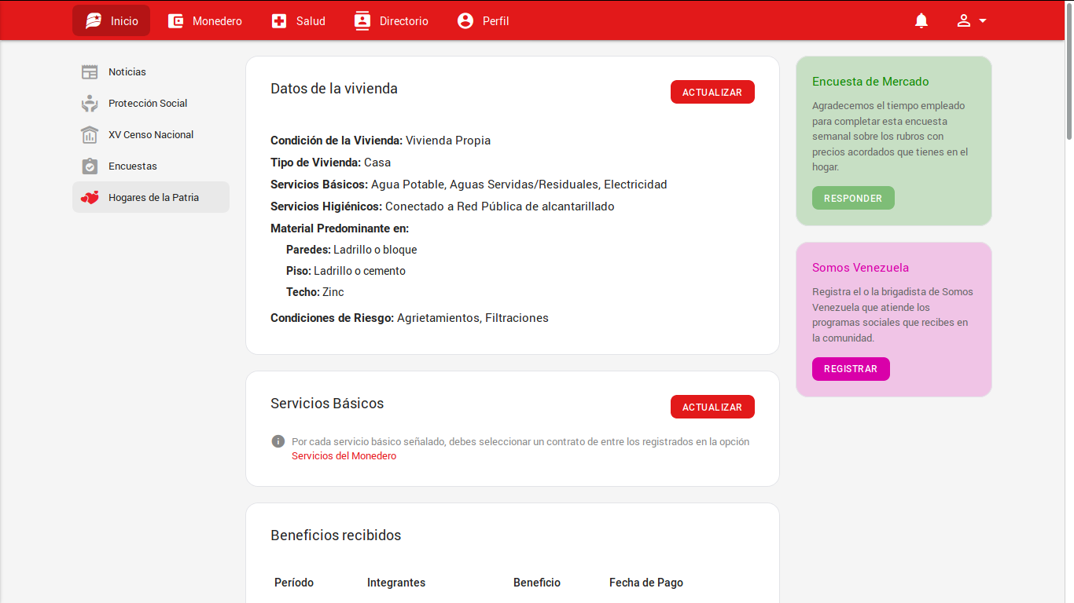Click the Encuestas clipboard icon
Viewport: 1074px width, 603px height.
tap(90, 166)
